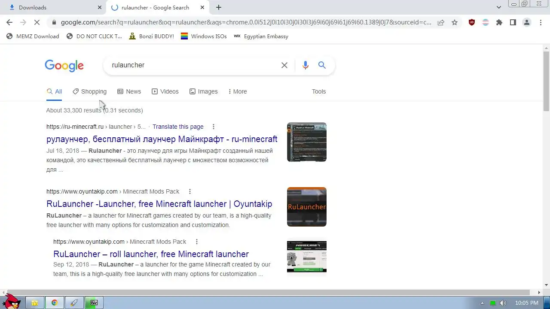The image size is (550, 309).
Task: Click the vertical page scrollbar
Action: coord(546,82)
